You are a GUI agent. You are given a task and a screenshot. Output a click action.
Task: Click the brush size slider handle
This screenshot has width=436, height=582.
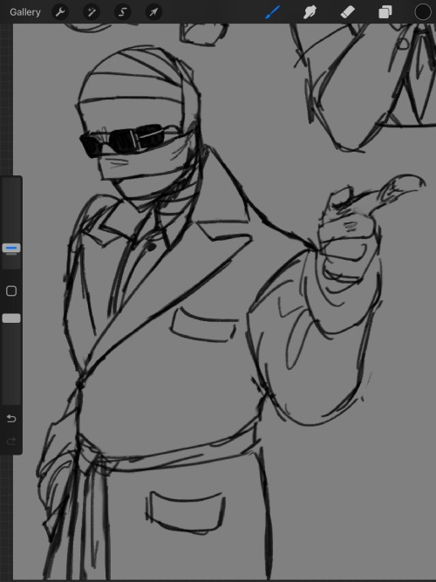click(x=11, y=248)
